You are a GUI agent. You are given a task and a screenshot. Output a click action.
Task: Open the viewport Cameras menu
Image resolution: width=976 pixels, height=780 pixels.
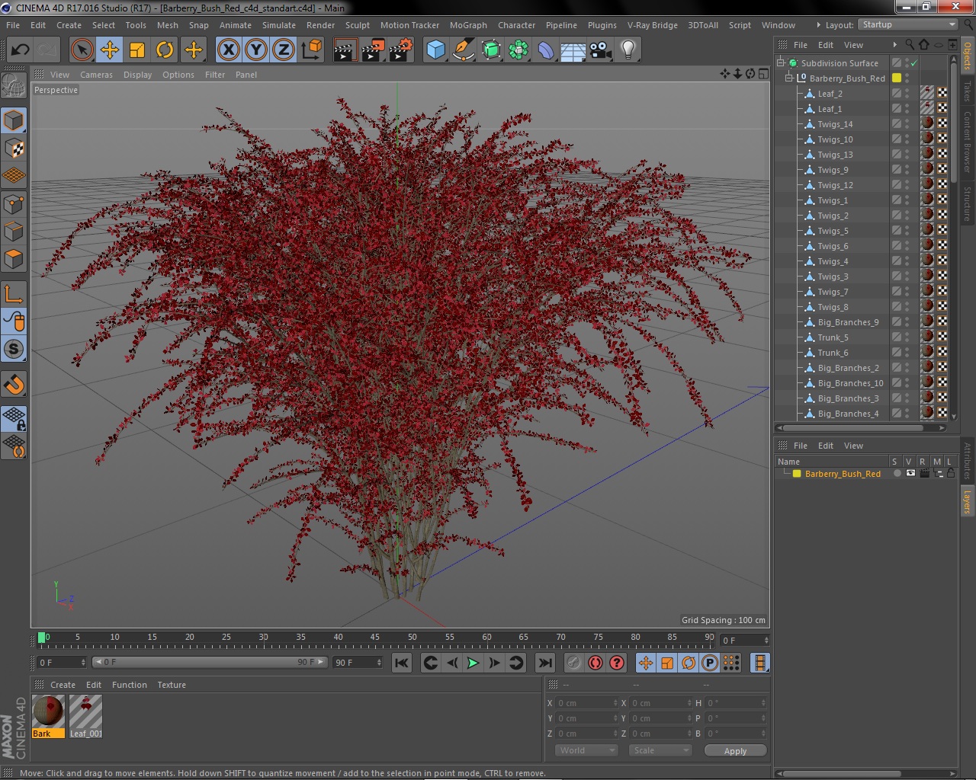click(96, 75)
